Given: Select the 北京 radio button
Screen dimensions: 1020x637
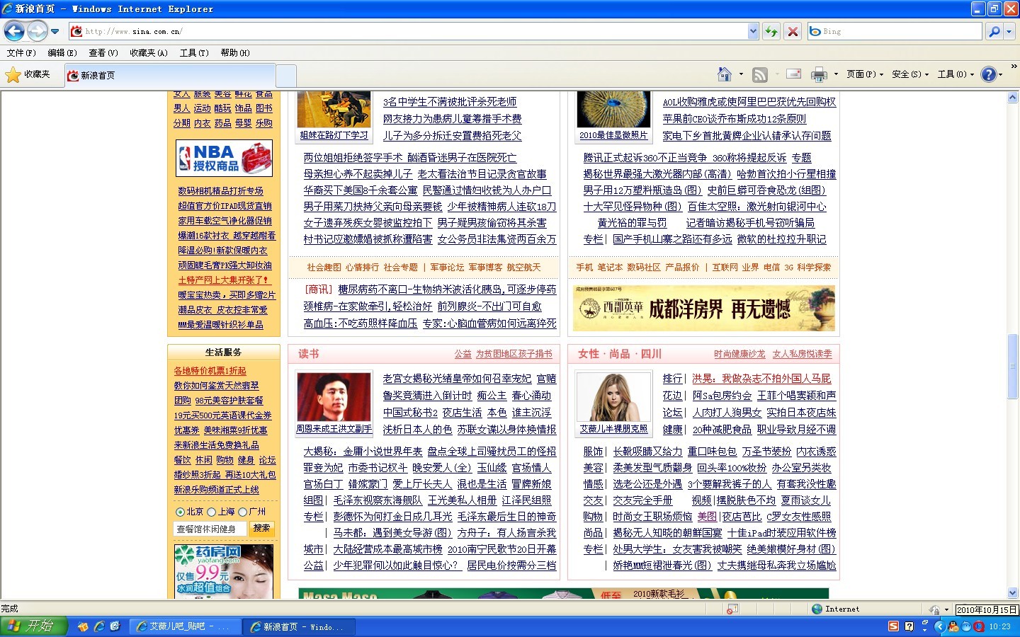Looking at the screenshot, I should pyautogui.click(x=180, y=512).
